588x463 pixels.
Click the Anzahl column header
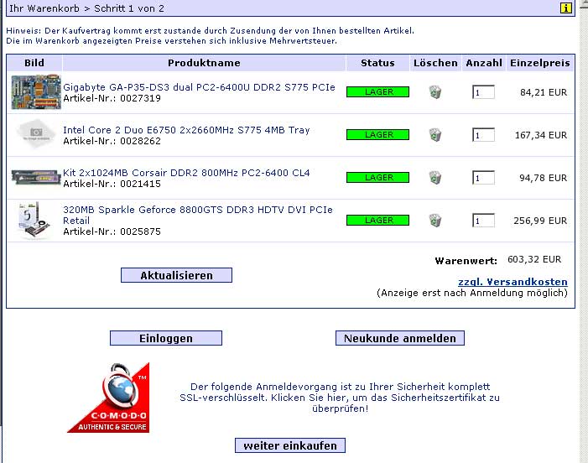[x=484, y=63]
